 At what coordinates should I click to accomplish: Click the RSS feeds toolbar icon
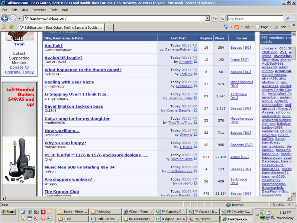(236, 27)
